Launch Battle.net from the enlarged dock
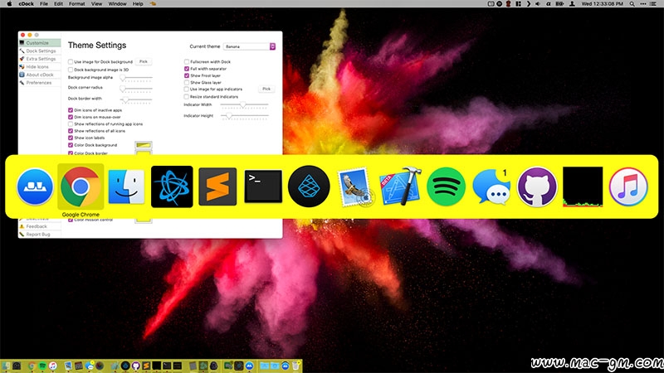This screenshot has height=373, width=664. pyautogui.click(x=172, y=186)
